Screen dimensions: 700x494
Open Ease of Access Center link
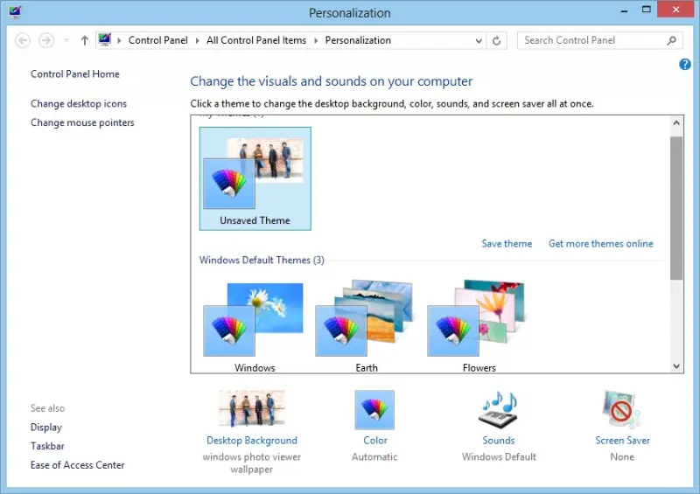[77, 465]
